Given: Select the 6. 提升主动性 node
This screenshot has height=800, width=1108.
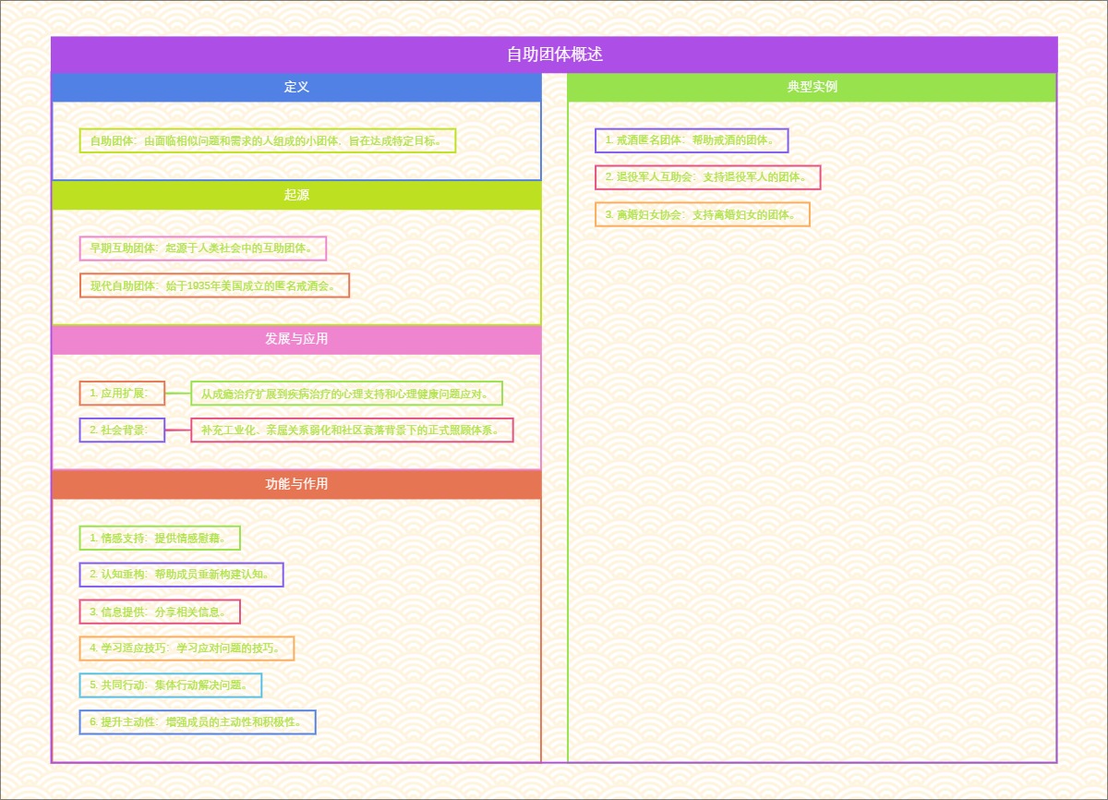Looking at the screenshot, I should (x=198, y=722).
